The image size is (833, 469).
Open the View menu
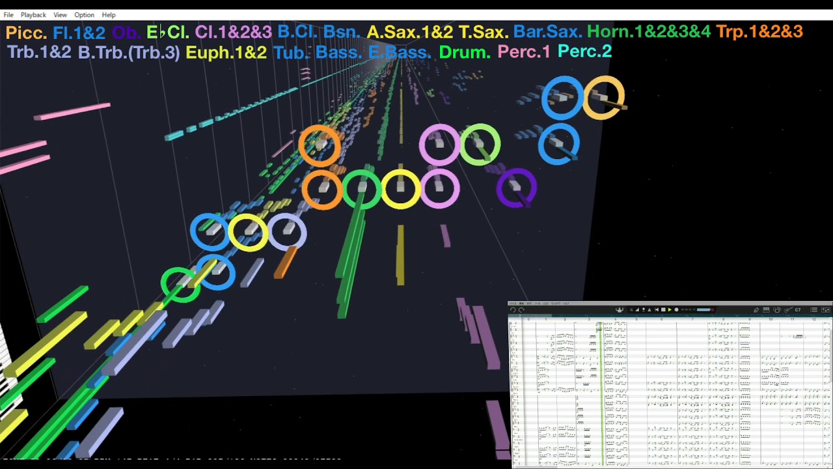click(60, 15)
